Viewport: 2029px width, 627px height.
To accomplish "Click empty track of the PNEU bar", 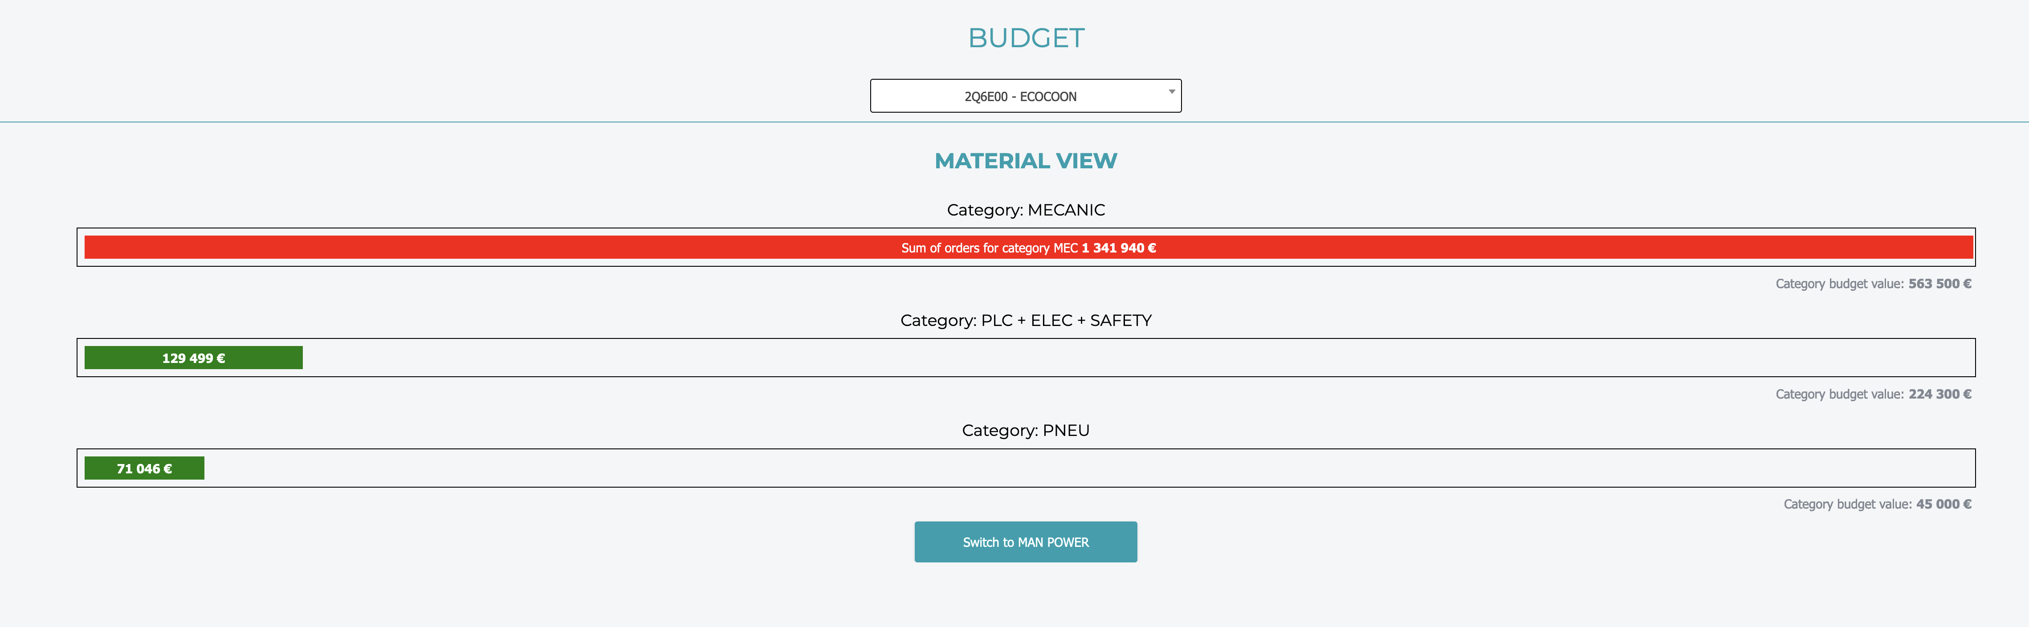I will (1103, 468).
